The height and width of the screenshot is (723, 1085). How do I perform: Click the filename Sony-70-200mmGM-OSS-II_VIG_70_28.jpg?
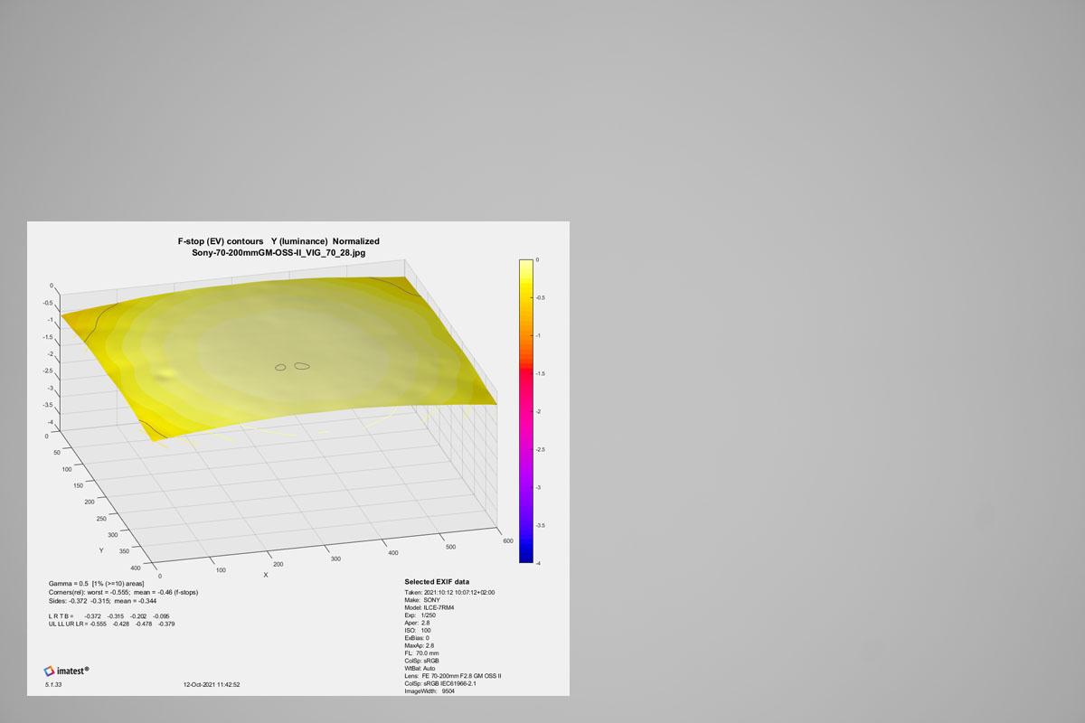278,254
